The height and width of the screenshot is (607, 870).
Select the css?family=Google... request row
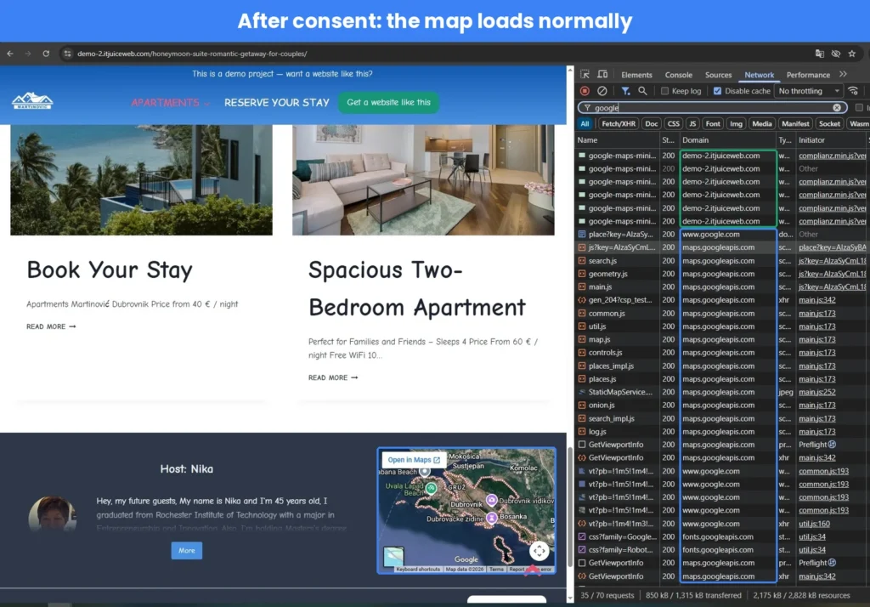click(721, 537)
